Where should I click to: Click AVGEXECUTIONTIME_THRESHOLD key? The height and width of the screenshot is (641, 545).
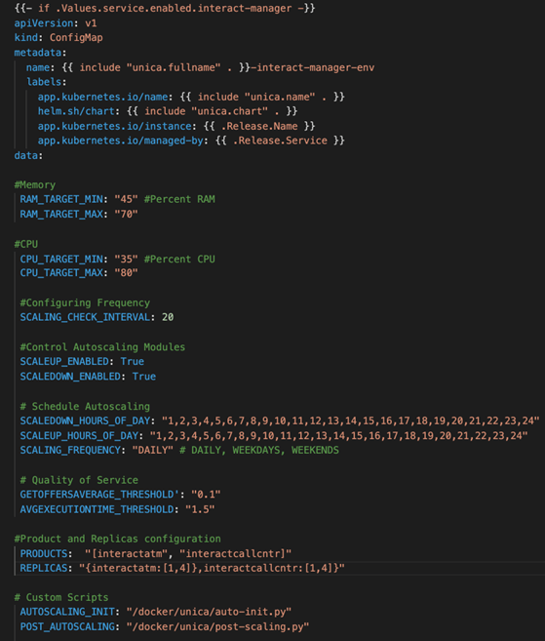[x=97, y=509]
